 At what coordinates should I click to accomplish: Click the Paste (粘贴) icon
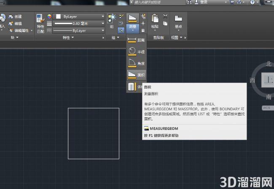click(x=155, y=19)
